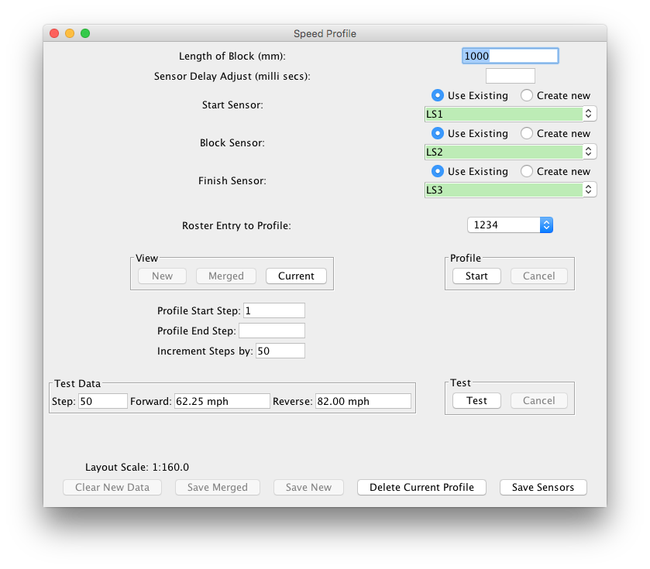Viewport: 650px width, 569px height.
Task: Click the Test Data Step field
Action: [x=102, y=401]
